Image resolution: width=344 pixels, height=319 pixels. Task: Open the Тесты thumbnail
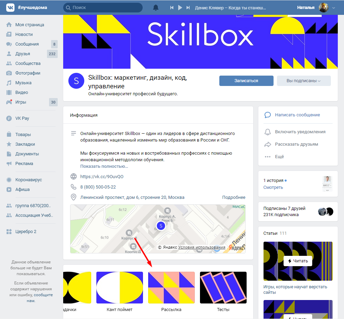223,288
